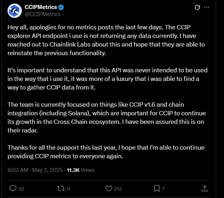Click the 7 bookmarks count

click(x=164, y=189)
